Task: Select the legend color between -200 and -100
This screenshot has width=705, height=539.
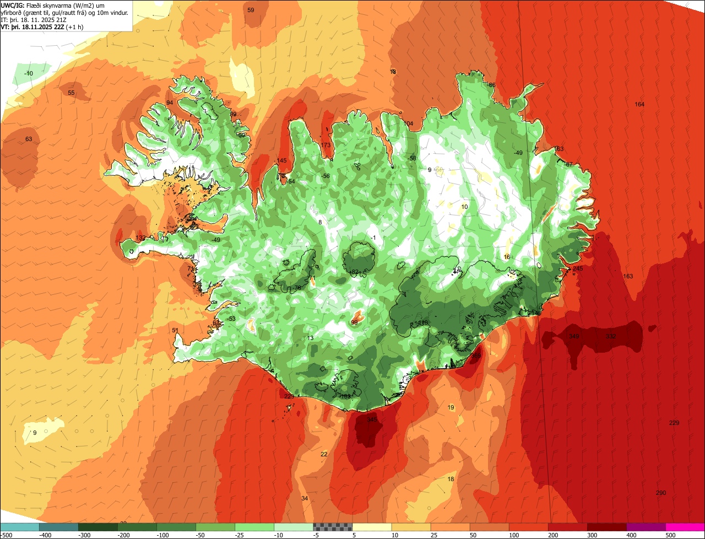Action: tap(137, 527)
